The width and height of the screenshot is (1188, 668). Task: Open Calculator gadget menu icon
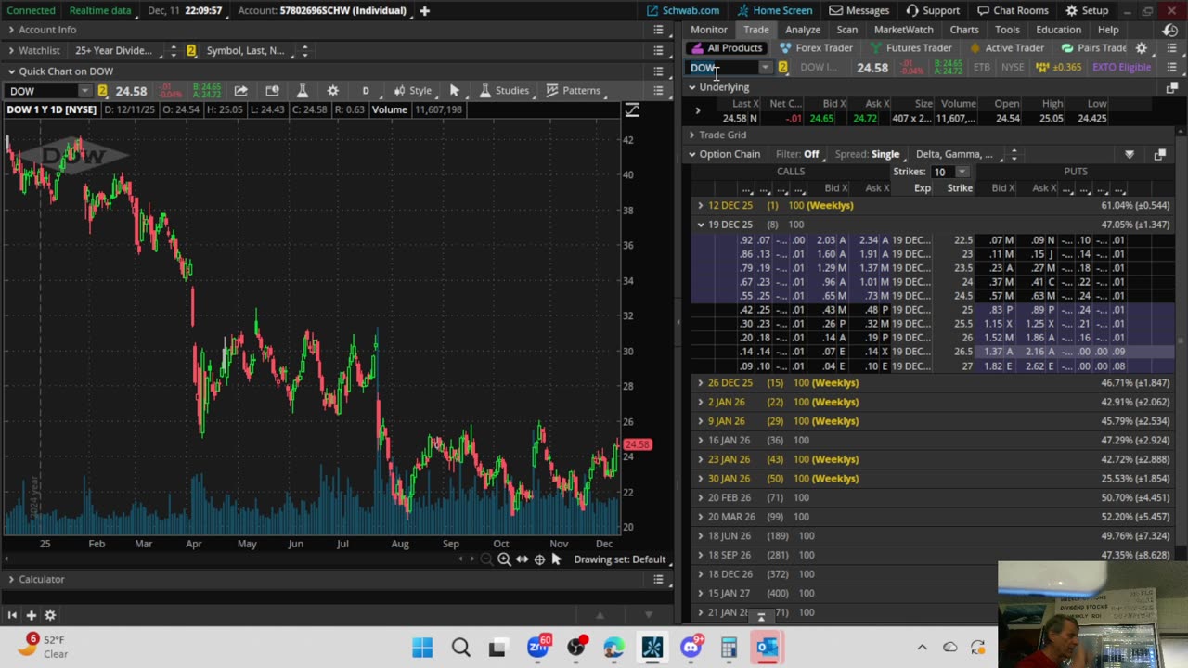(658, 579)
